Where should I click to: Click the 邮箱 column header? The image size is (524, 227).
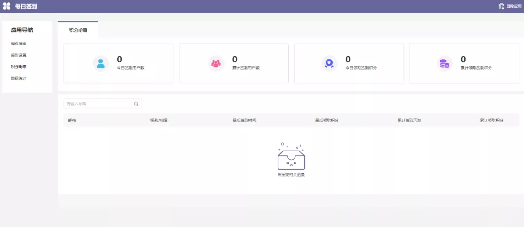[x=72, y=121]
